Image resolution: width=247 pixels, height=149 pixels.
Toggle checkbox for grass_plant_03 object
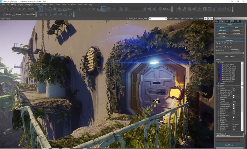(219, 71)
